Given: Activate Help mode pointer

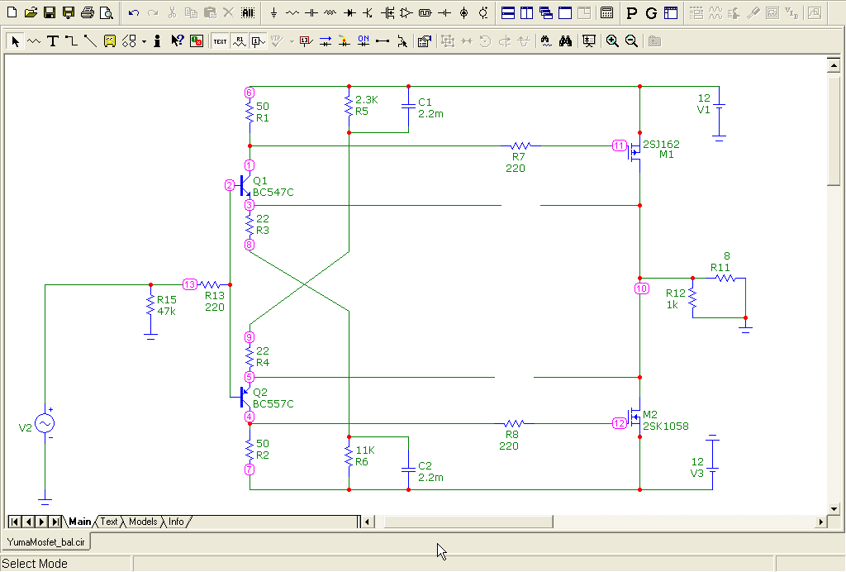Looking at the screenshot, I should point(177,41).
